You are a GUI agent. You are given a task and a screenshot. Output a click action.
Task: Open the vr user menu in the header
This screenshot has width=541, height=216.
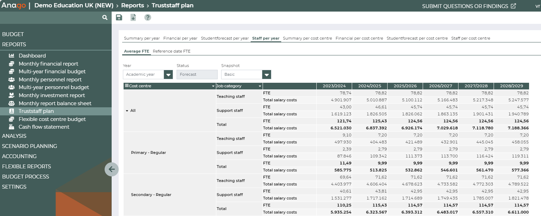tap(537, 6)
